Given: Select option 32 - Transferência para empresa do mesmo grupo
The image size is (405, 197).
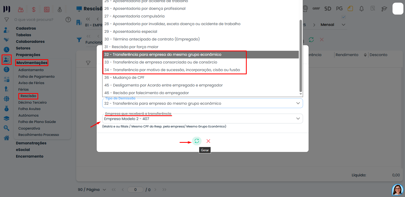Looking at the screenshot, I should click(201, 54).
